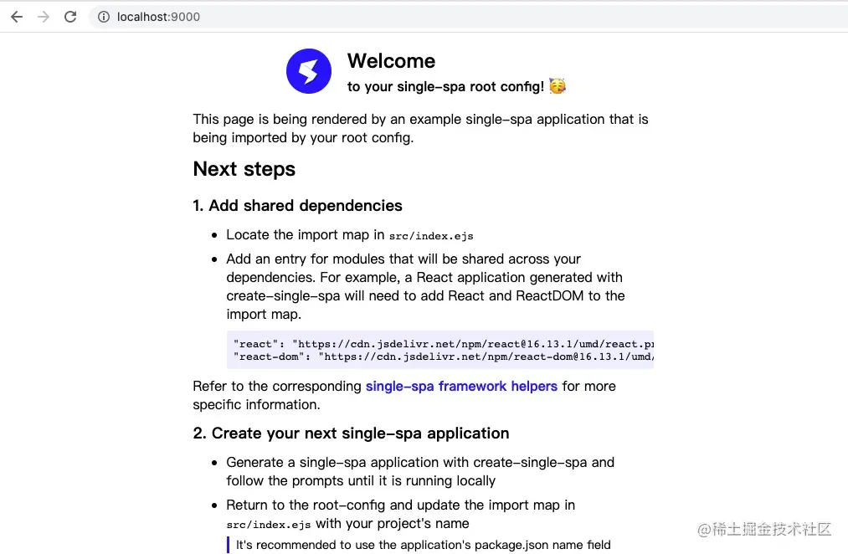Image resolution: width=848 pixels, height=554 pixels.
Task: Focus the localhost:9000 address bar
Action: (x=468, y=17)
